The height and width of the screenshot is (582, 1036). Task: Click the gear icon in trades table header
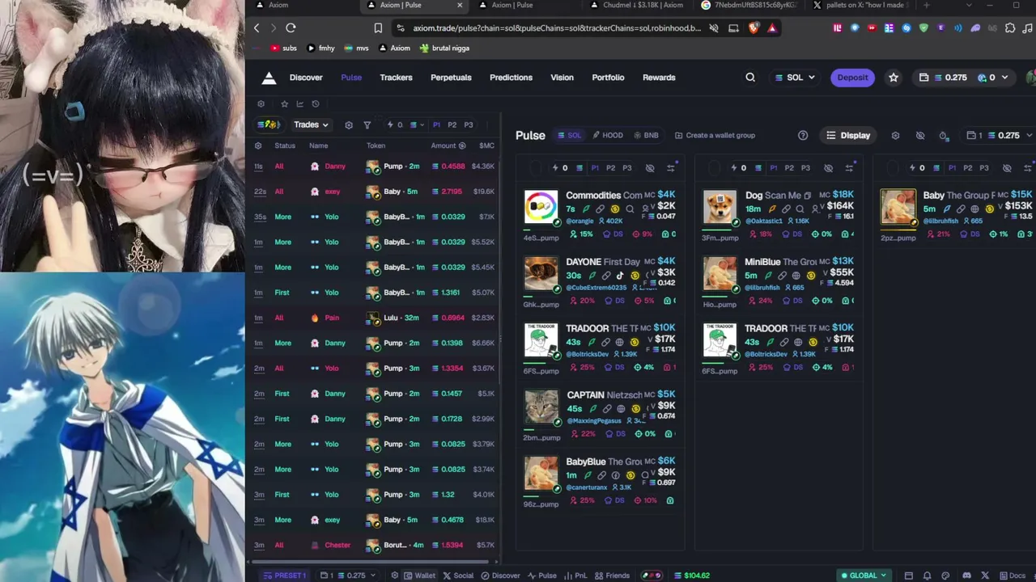(x=258, y=146)
